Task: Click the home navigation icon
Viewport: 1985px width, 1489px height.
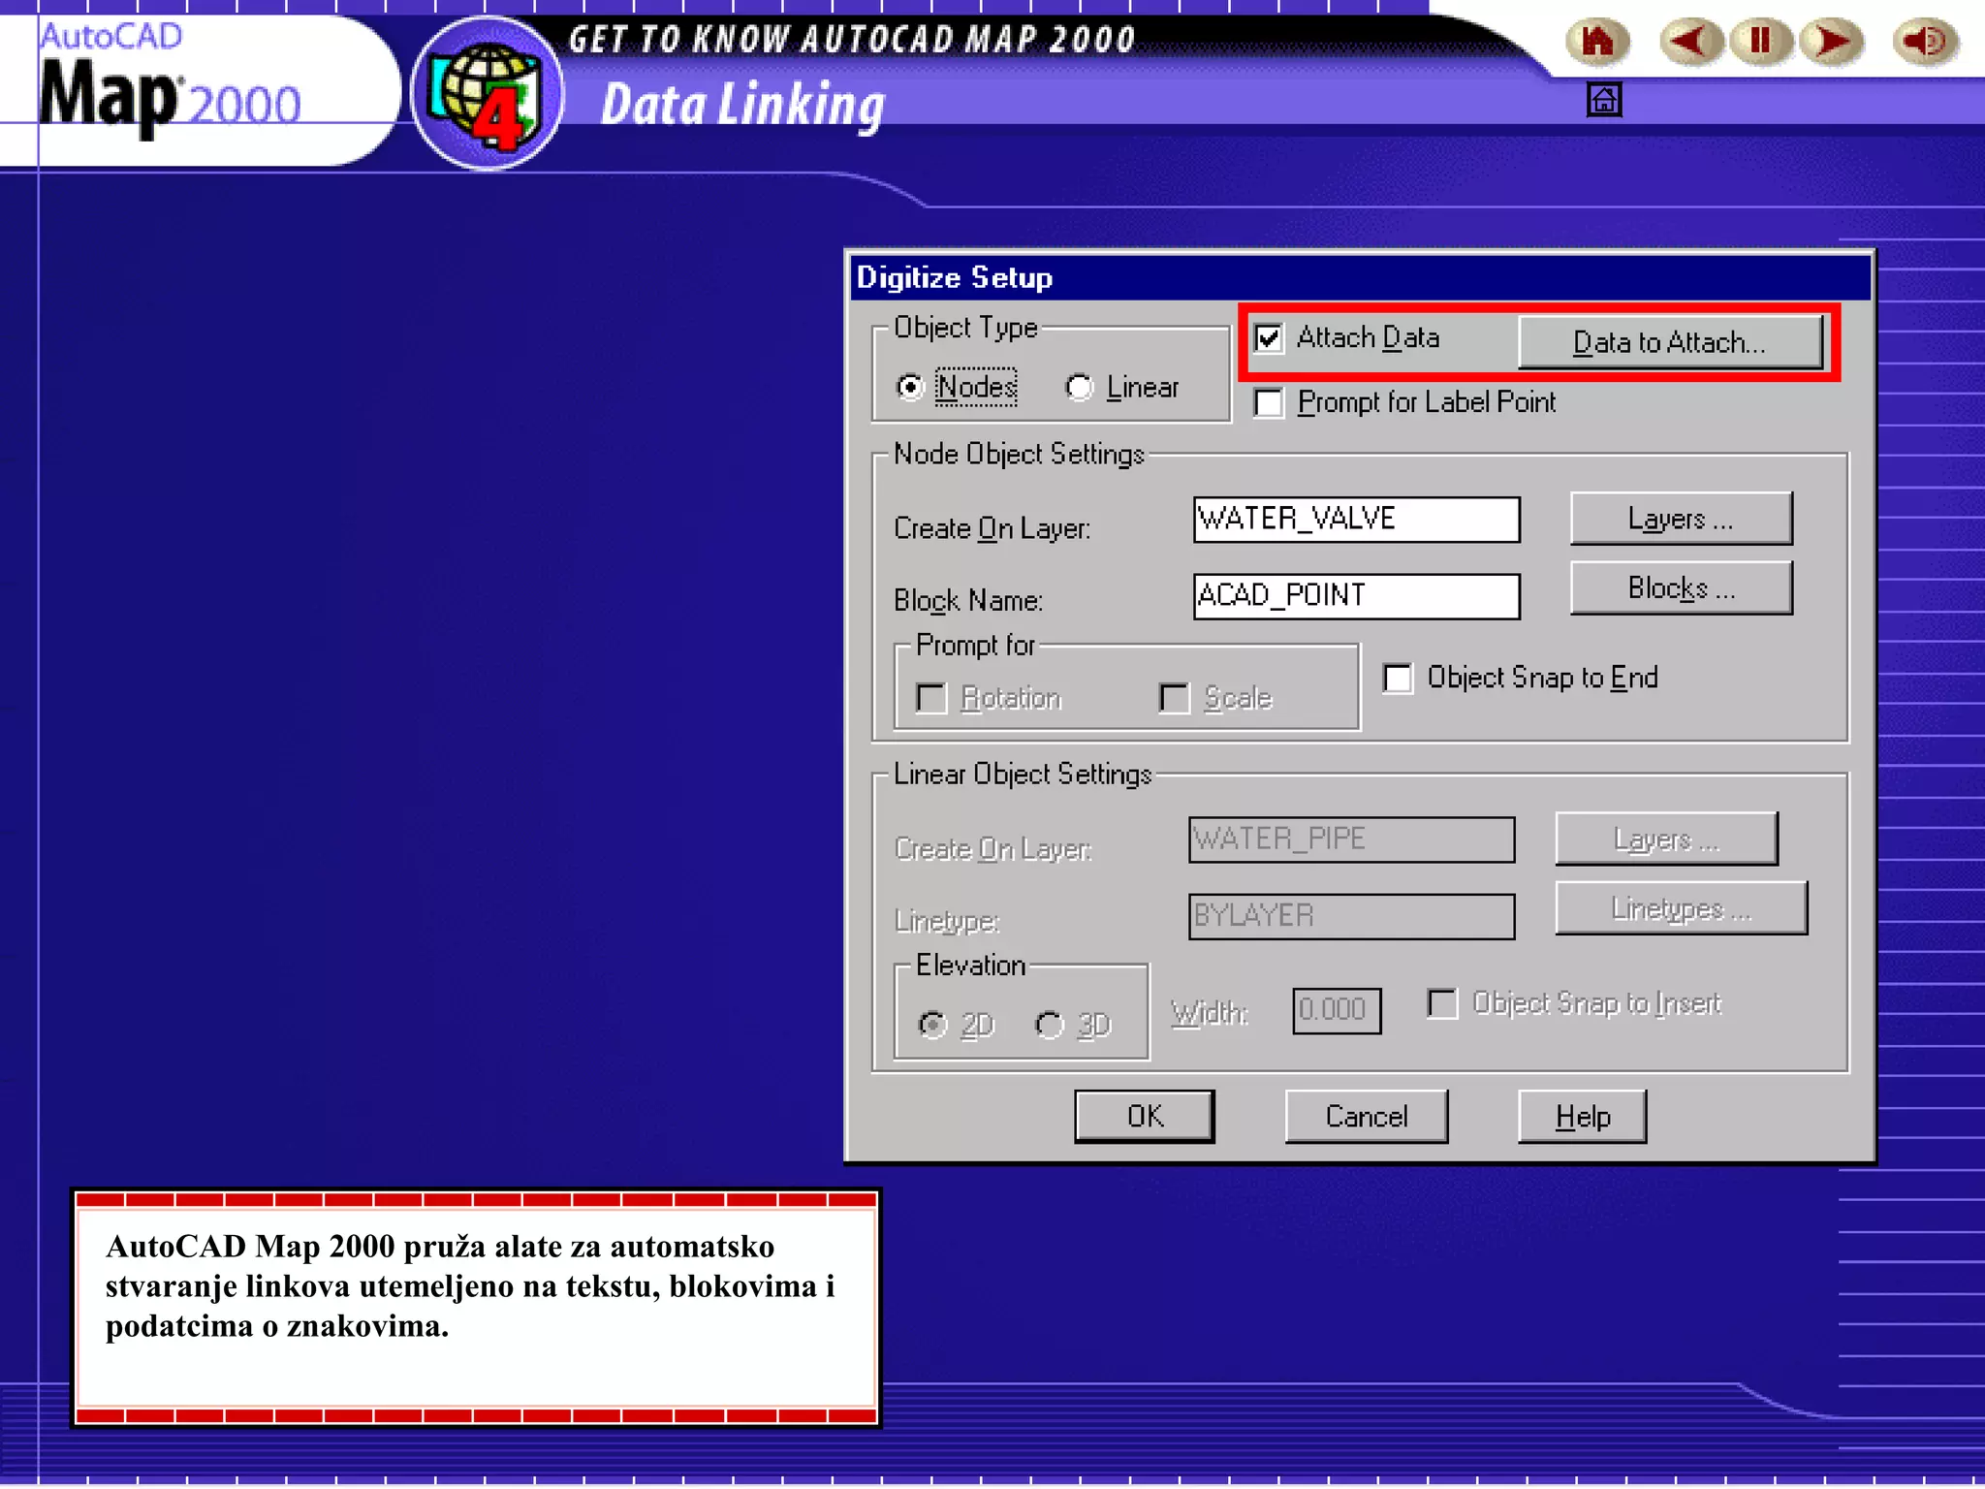Action: (1597, 43)
